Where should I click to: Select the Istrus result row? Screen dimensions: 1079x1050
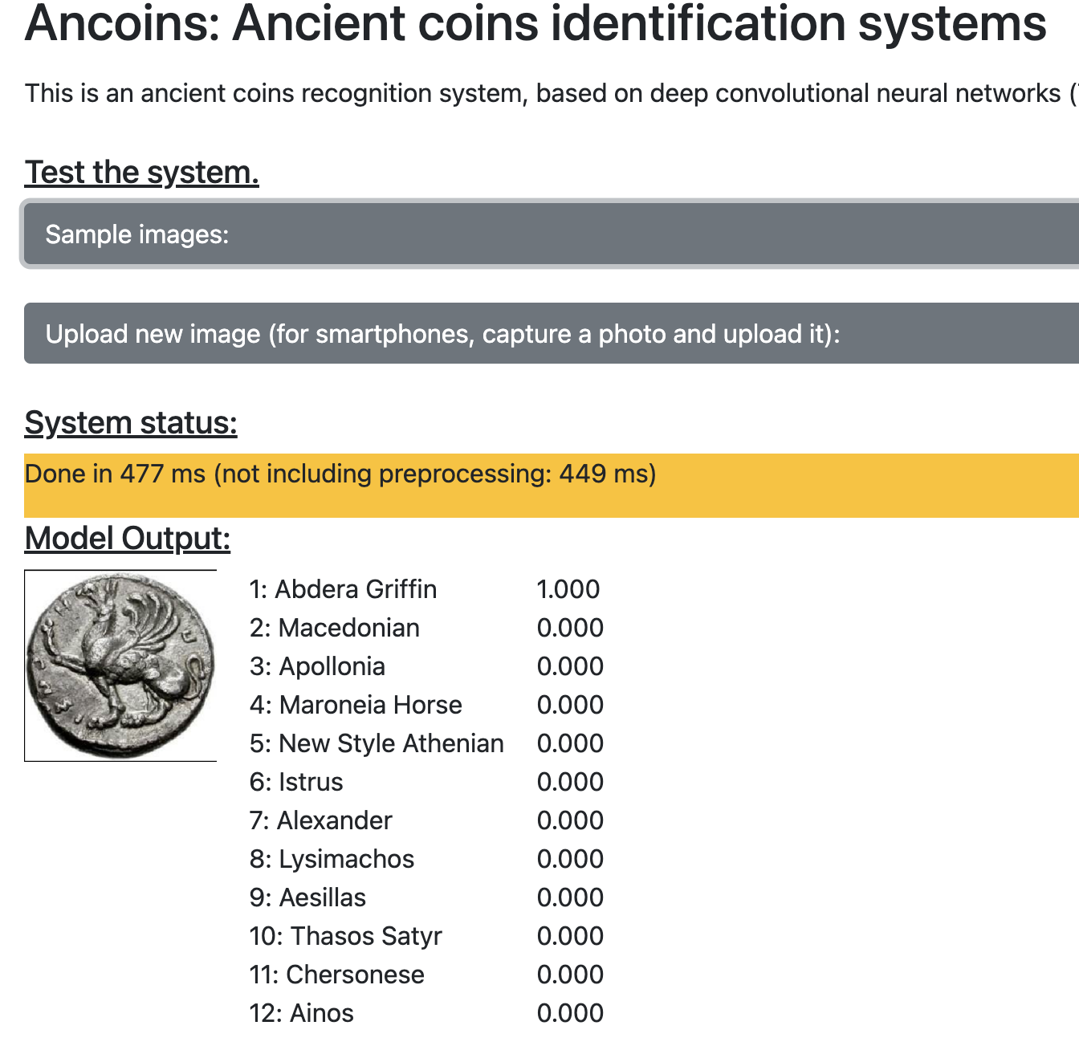coord(296,781)
